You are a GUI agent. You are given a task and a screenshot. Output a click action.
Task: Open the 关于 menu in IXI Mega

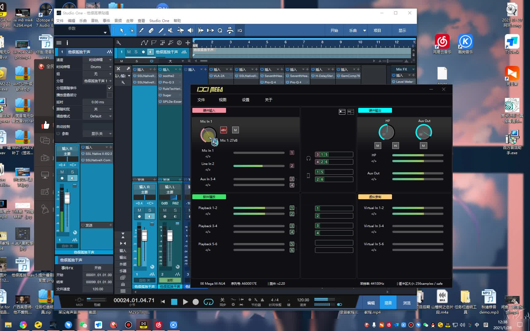coord(269,100)
